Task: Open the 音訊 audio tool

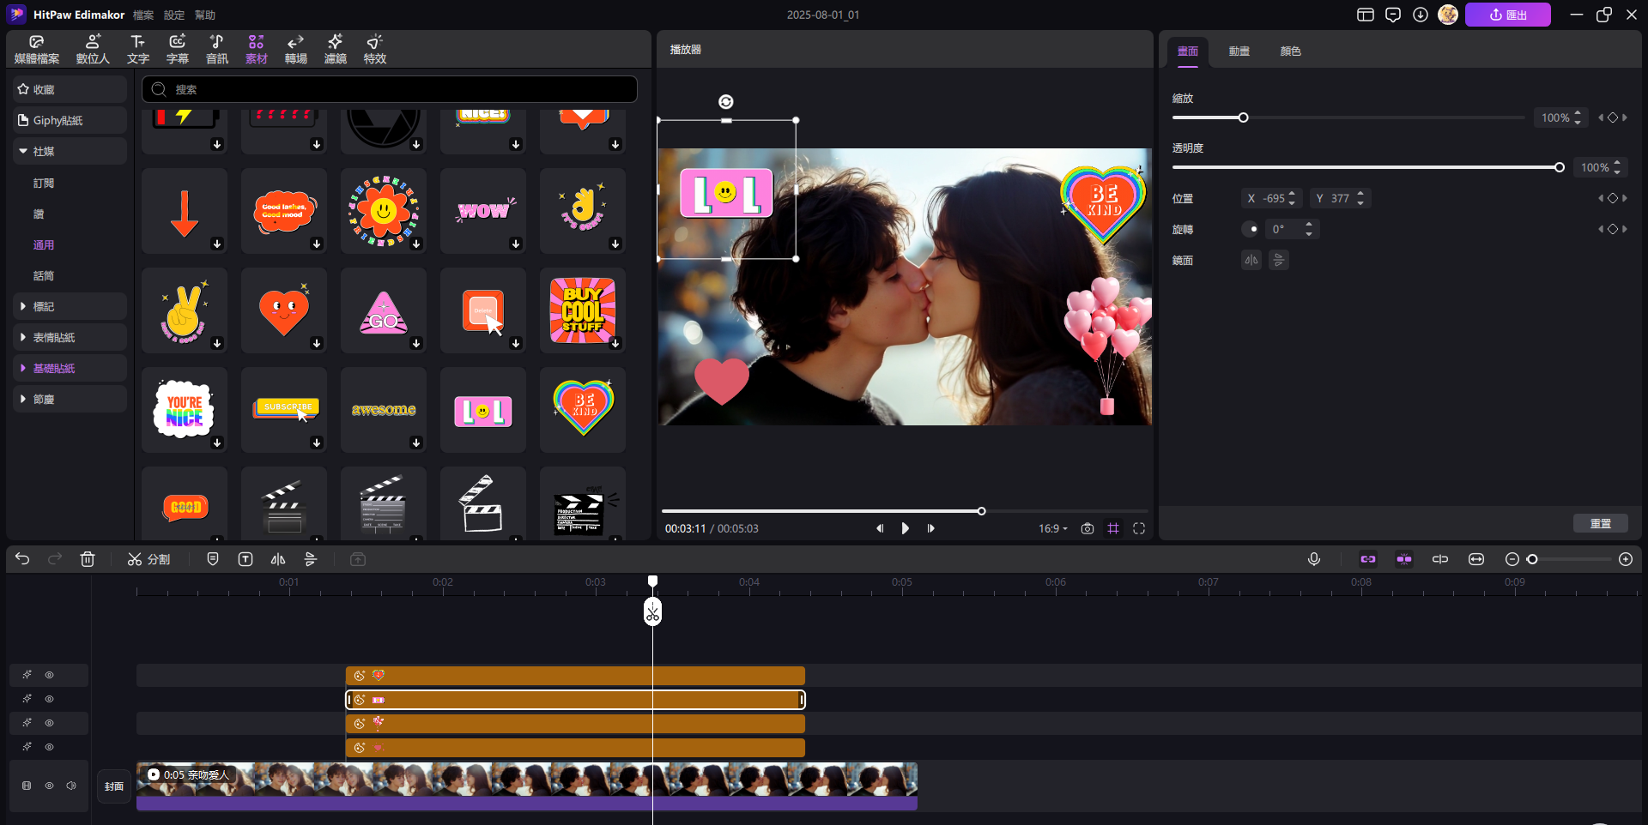Action: tap(217, 50)
